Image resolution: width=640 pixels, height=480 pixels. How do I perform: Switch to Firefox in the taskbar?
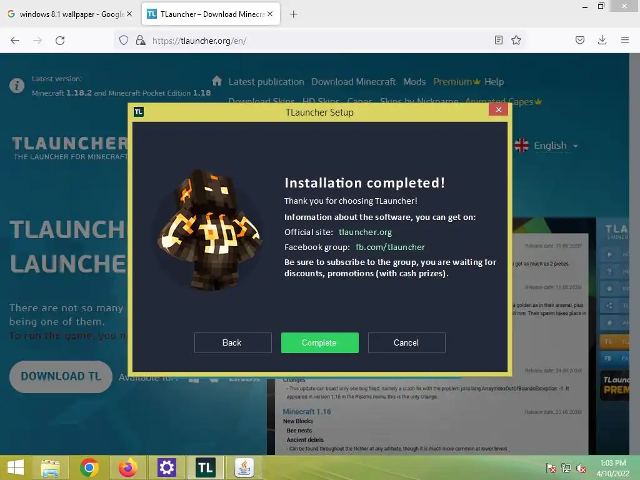coord(127,467)
